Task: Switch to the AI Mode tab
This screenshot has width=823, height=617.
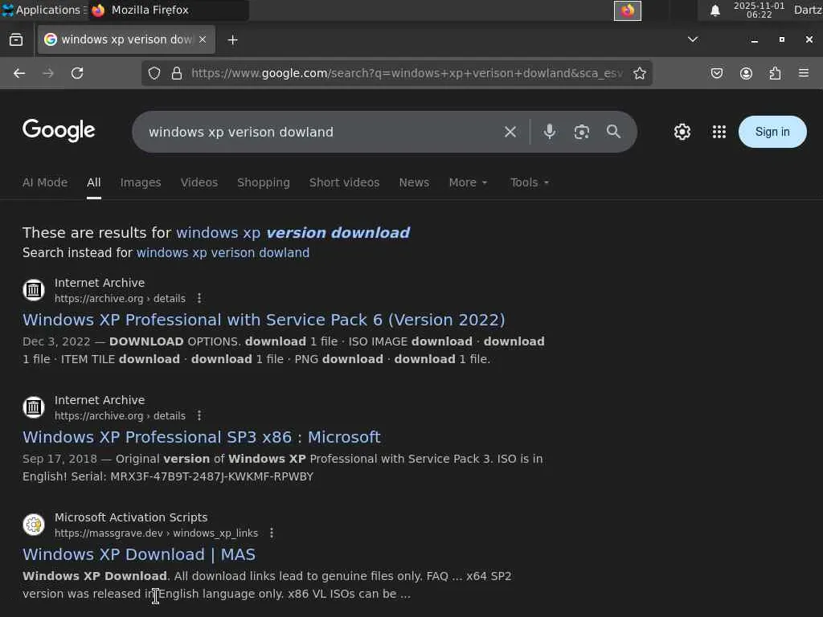Action: point(45,182)
